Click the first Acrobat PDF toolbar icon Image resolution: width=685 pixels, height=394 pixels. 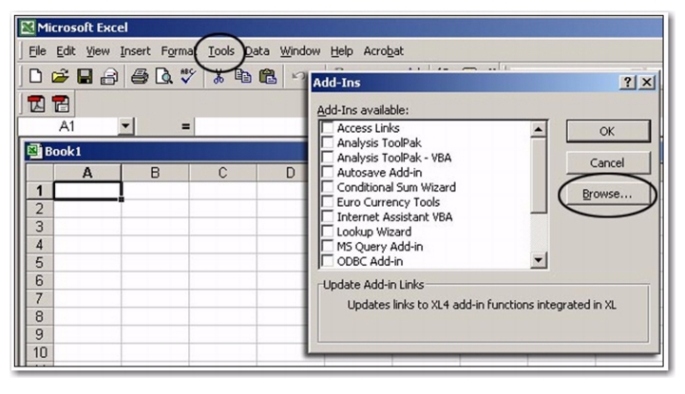tap(37, 103)
